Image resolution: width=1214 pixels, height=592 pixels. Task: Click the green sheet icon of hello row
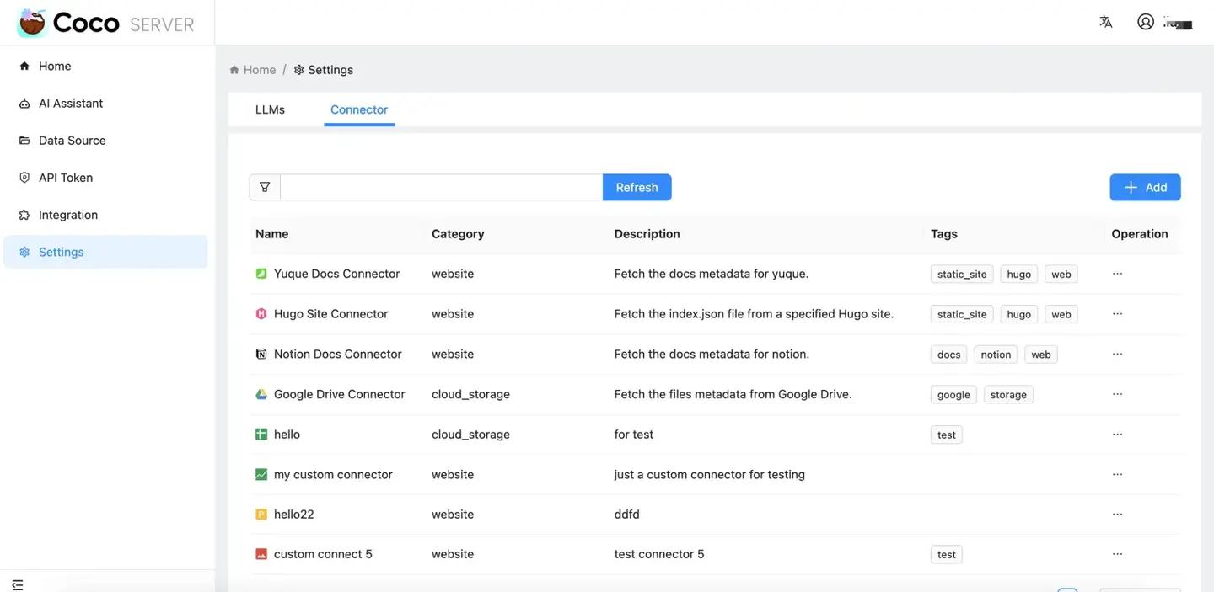pyautogui.click(x=261, y=435)
